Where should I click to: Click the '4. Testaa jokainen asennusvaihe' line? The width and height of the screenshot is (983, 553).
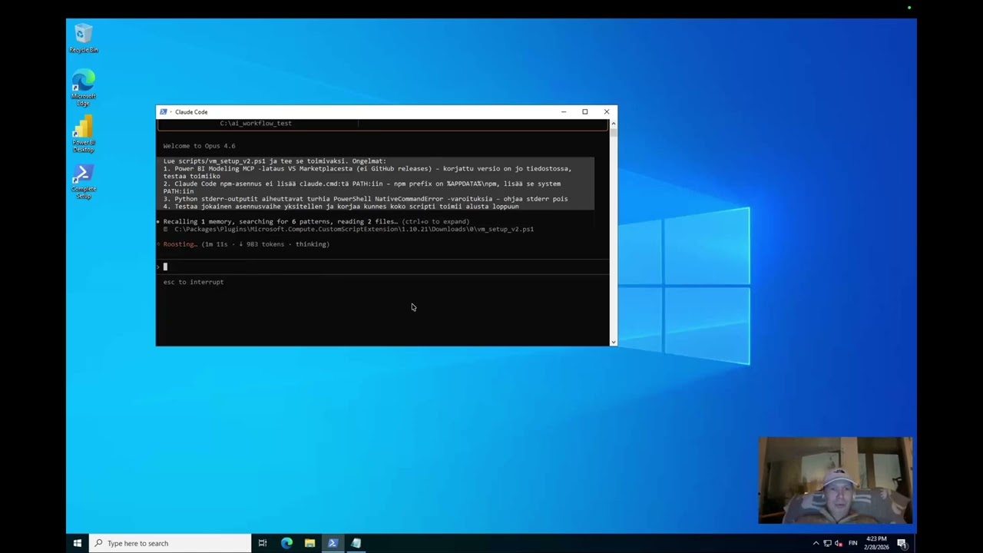[341, 207]
